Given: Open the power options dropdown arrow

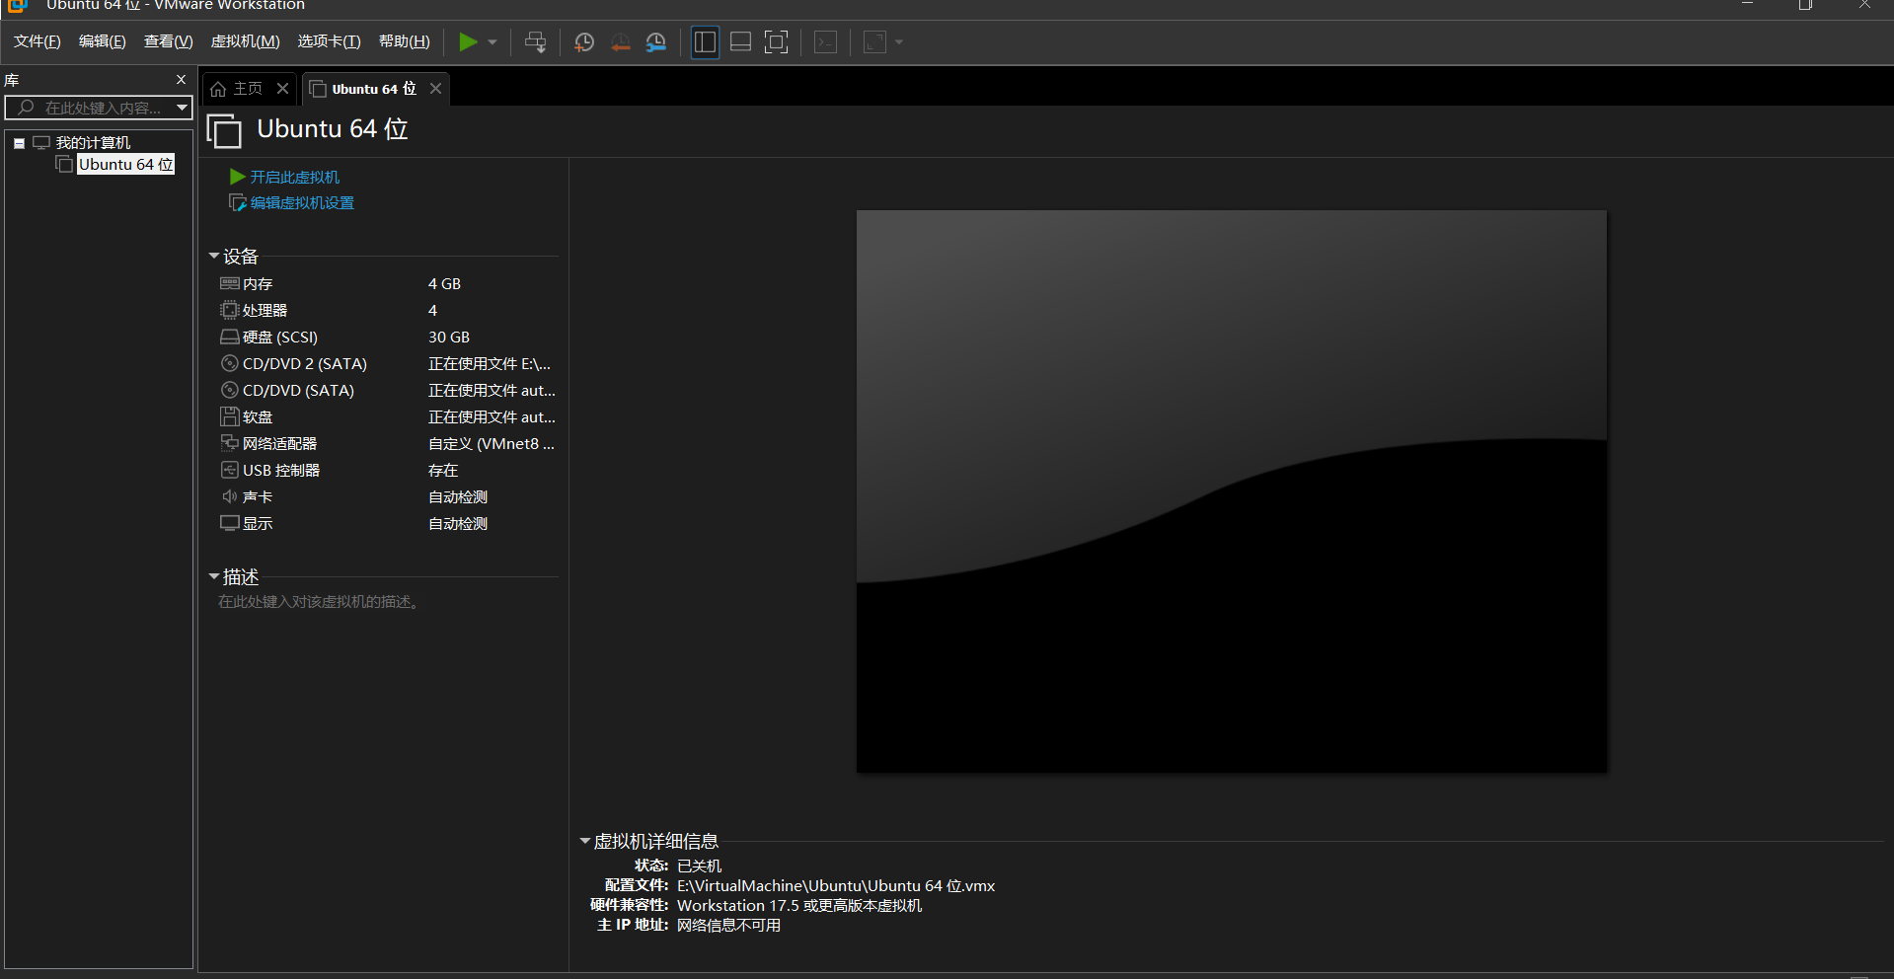Looking at the screenshot, I should [492, 42].
